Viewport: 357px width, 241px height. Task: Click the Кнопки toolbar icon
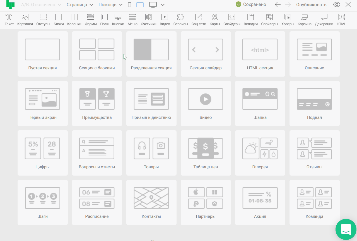pyautogui.click(x=118, y=17)
